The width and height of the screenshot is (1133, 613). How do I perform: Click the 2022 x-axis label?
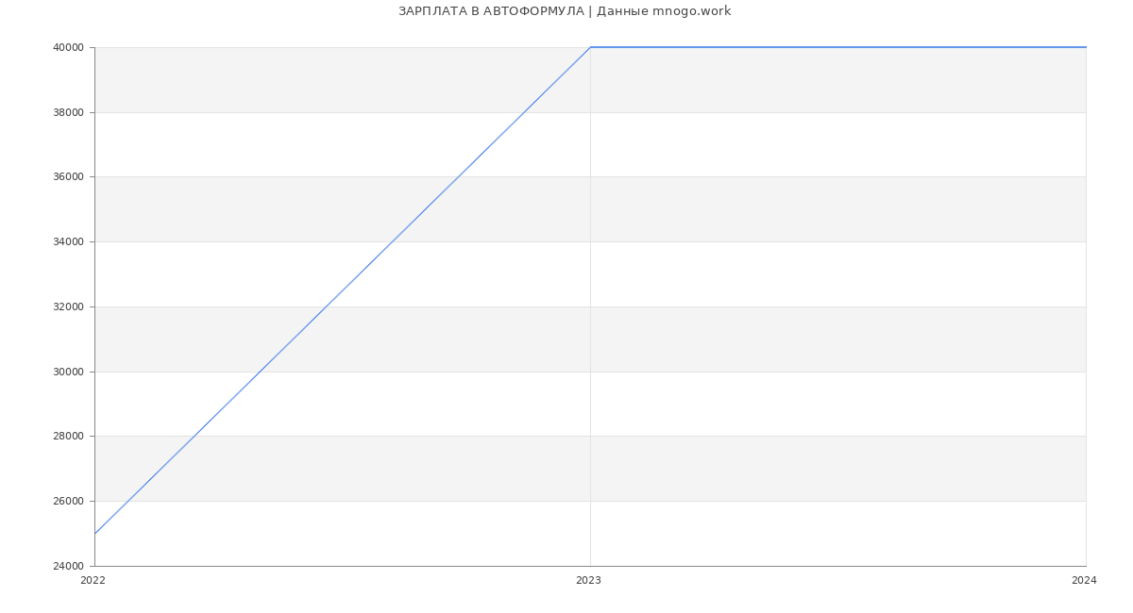click(93, 581)
